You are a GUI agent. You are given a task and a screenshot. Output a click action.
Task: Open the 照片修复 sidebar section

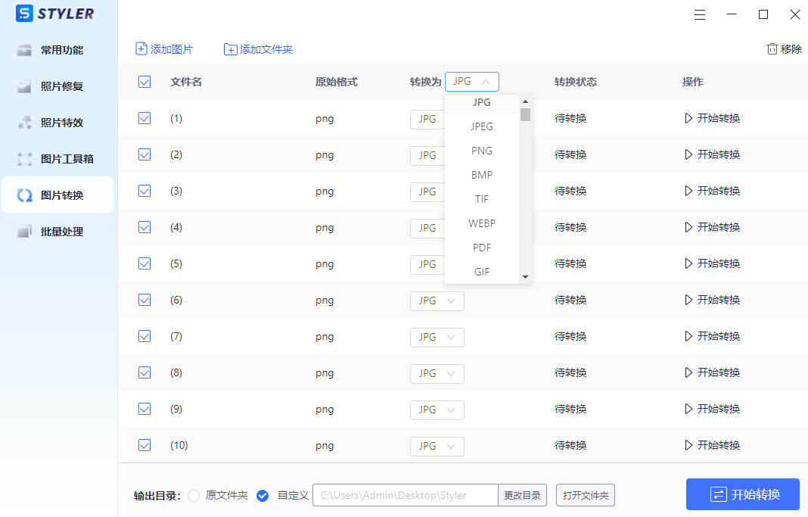57,86
